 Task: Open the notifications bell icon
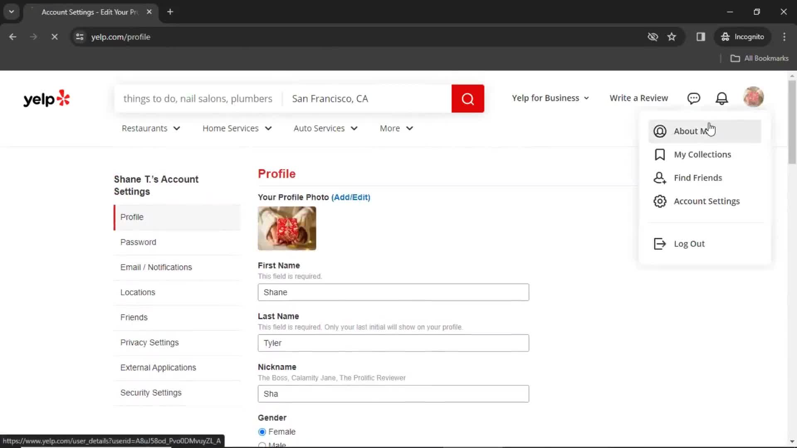(722, 98)
